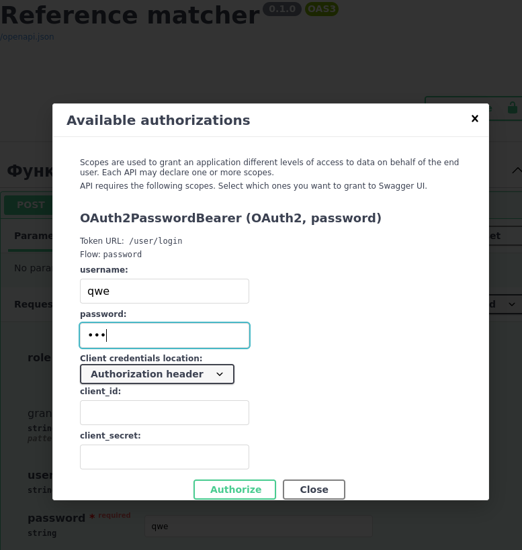Collapse the endpoints section using the upward chevron
This screenshot has width=522, height=550.
(x=517, y=170)
